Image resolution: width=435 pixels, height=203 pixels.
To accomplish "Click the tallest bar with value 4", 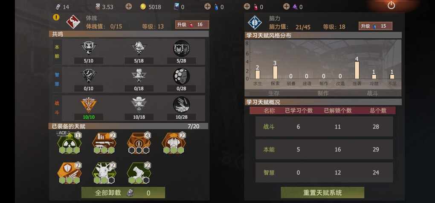I will 357,70.
